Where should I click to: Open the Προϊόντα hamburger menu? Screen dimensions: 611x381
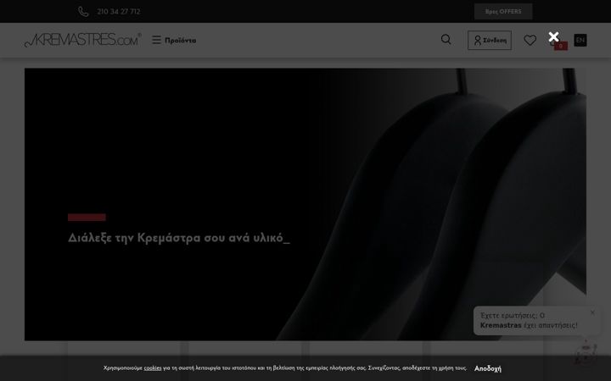(x=174, y=40)
